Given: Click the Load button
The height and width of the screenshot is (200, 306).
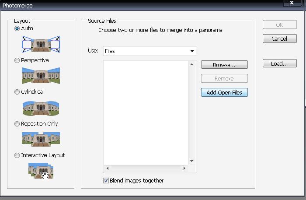Looking at the screenshot, I should tap(279, 64).
